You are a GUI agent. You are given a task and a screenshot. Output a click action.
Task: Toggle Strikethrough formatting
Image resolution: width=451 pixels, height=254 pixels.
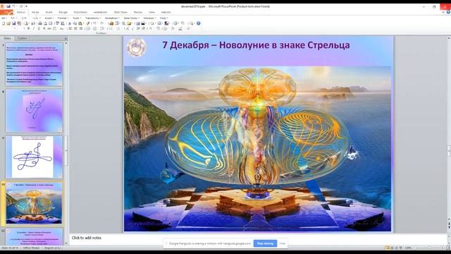point(49,29)
